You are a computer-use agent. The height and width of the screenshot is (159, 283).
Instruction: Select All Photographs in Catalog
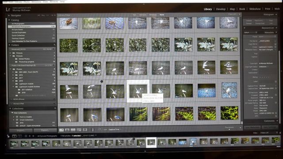coord(32,23)
